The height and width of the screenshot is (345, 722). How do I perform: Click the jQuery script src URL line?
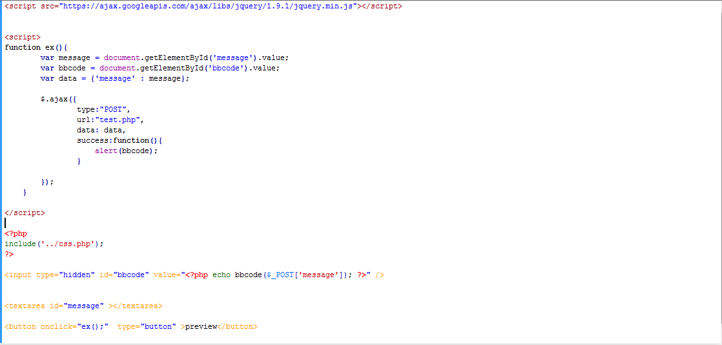[203, 6]
